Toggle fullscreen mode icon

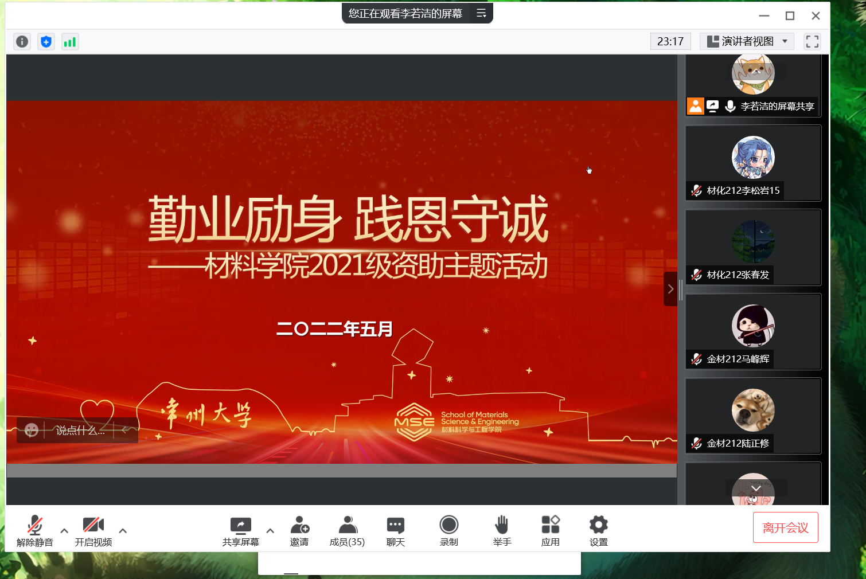pos(812,41)
